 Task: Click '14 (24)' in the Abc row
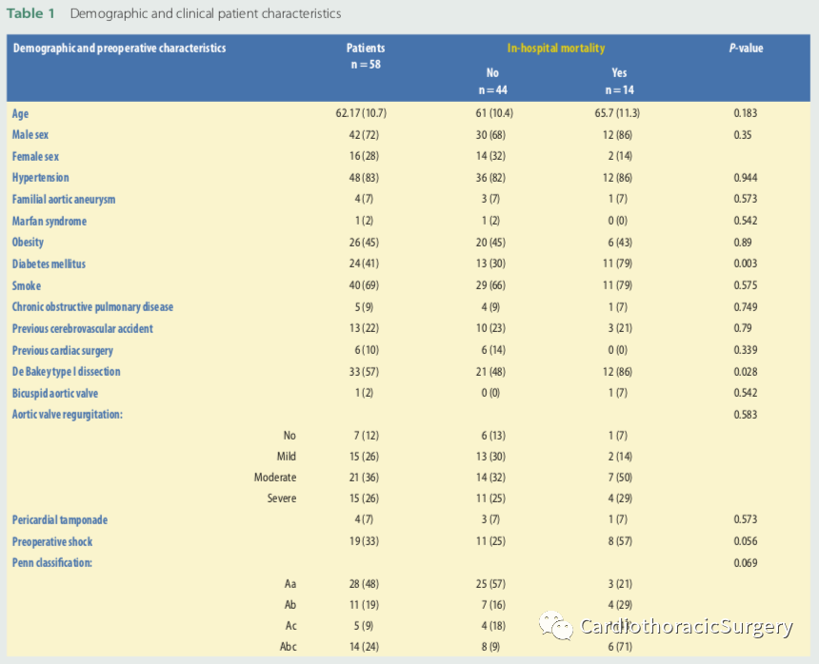point(364,646)
